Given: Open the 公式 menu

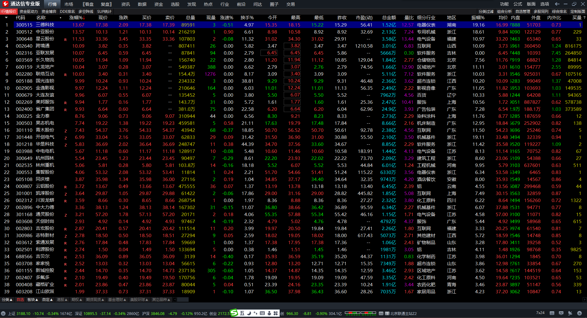Looking at the screenshot, I should (x=518, y=4).
